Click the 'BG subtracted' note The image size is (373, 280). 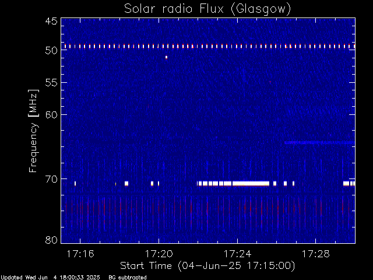tap(128, 278)
